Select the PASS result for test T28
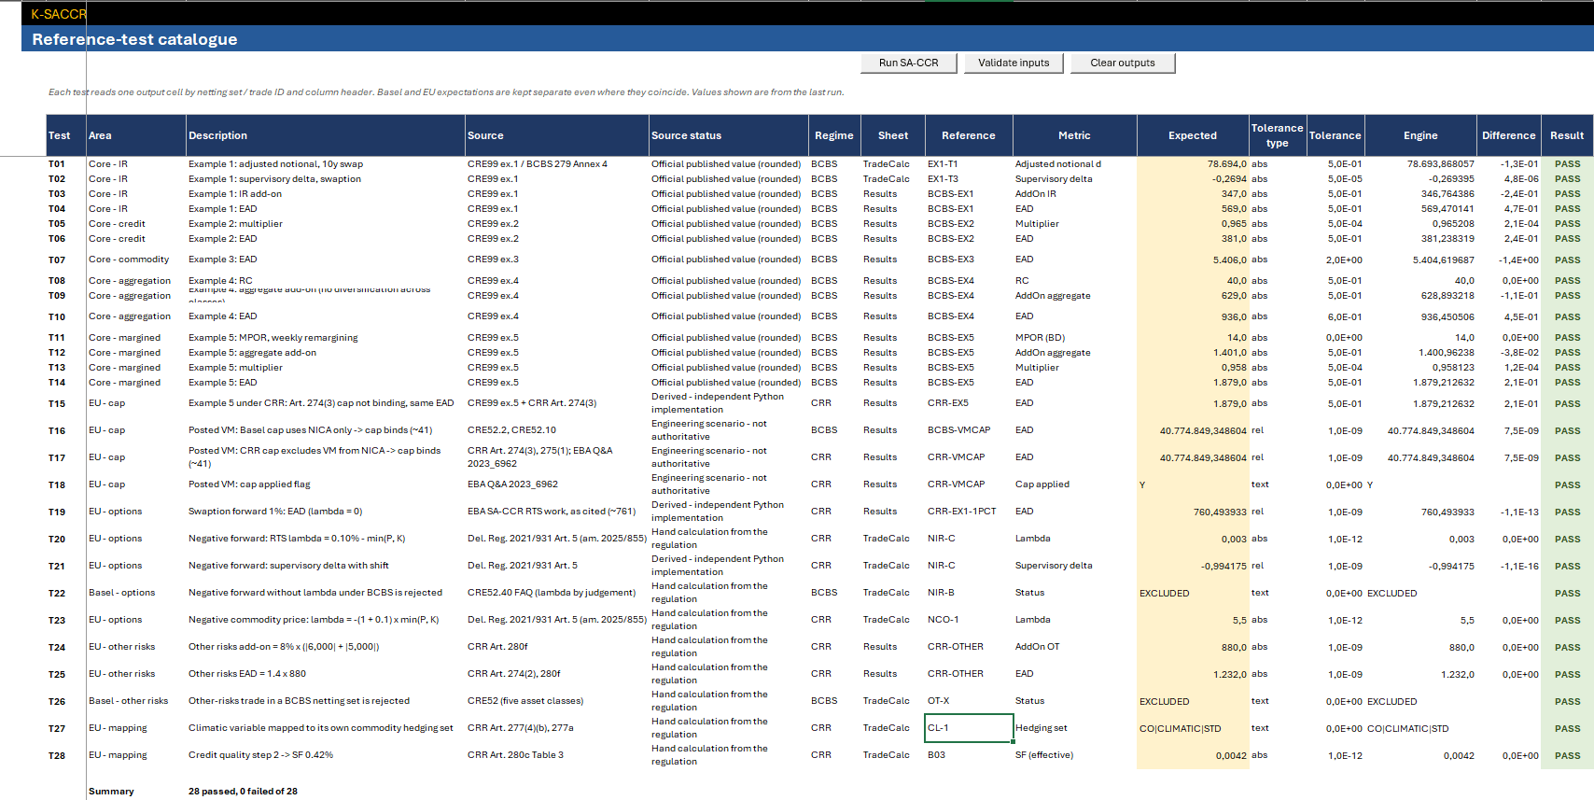The height and width of the screenshot is (800, 1594). 1567,756
